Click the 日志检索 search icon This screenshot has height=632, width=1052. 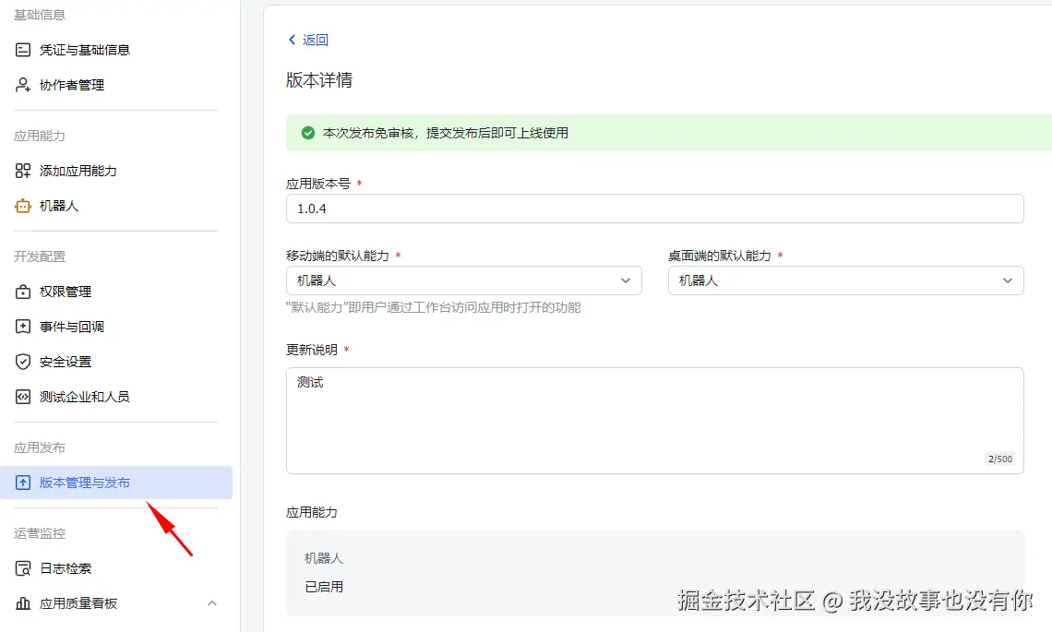point(23,568)
